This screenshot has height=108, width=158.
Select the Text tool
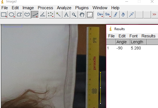[x=66, y=15]
